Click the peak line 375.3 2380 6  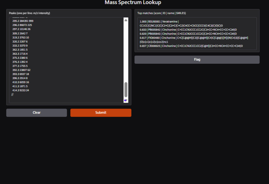click(20, 58)
